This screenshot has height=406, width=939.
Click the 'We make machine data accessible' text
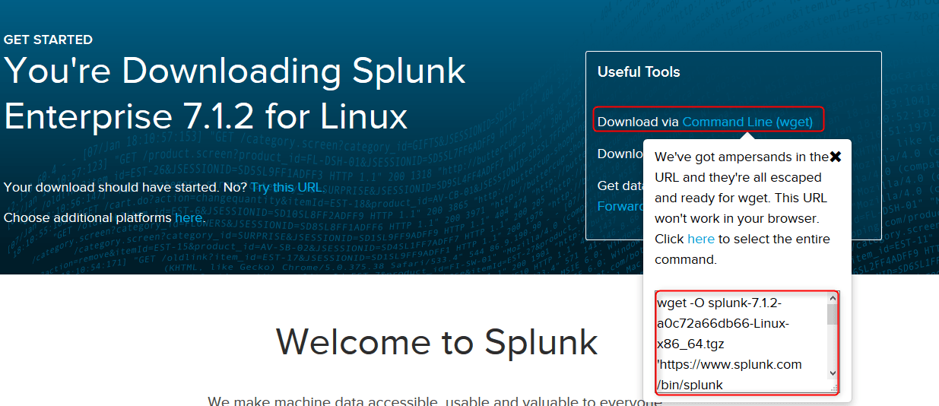pyautogui.click(x=435, y=401)
